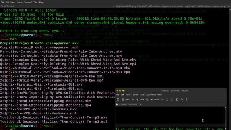Open Pluma View menu
The height and width of the screenshot is (130, 231).
tap(128, 95)
